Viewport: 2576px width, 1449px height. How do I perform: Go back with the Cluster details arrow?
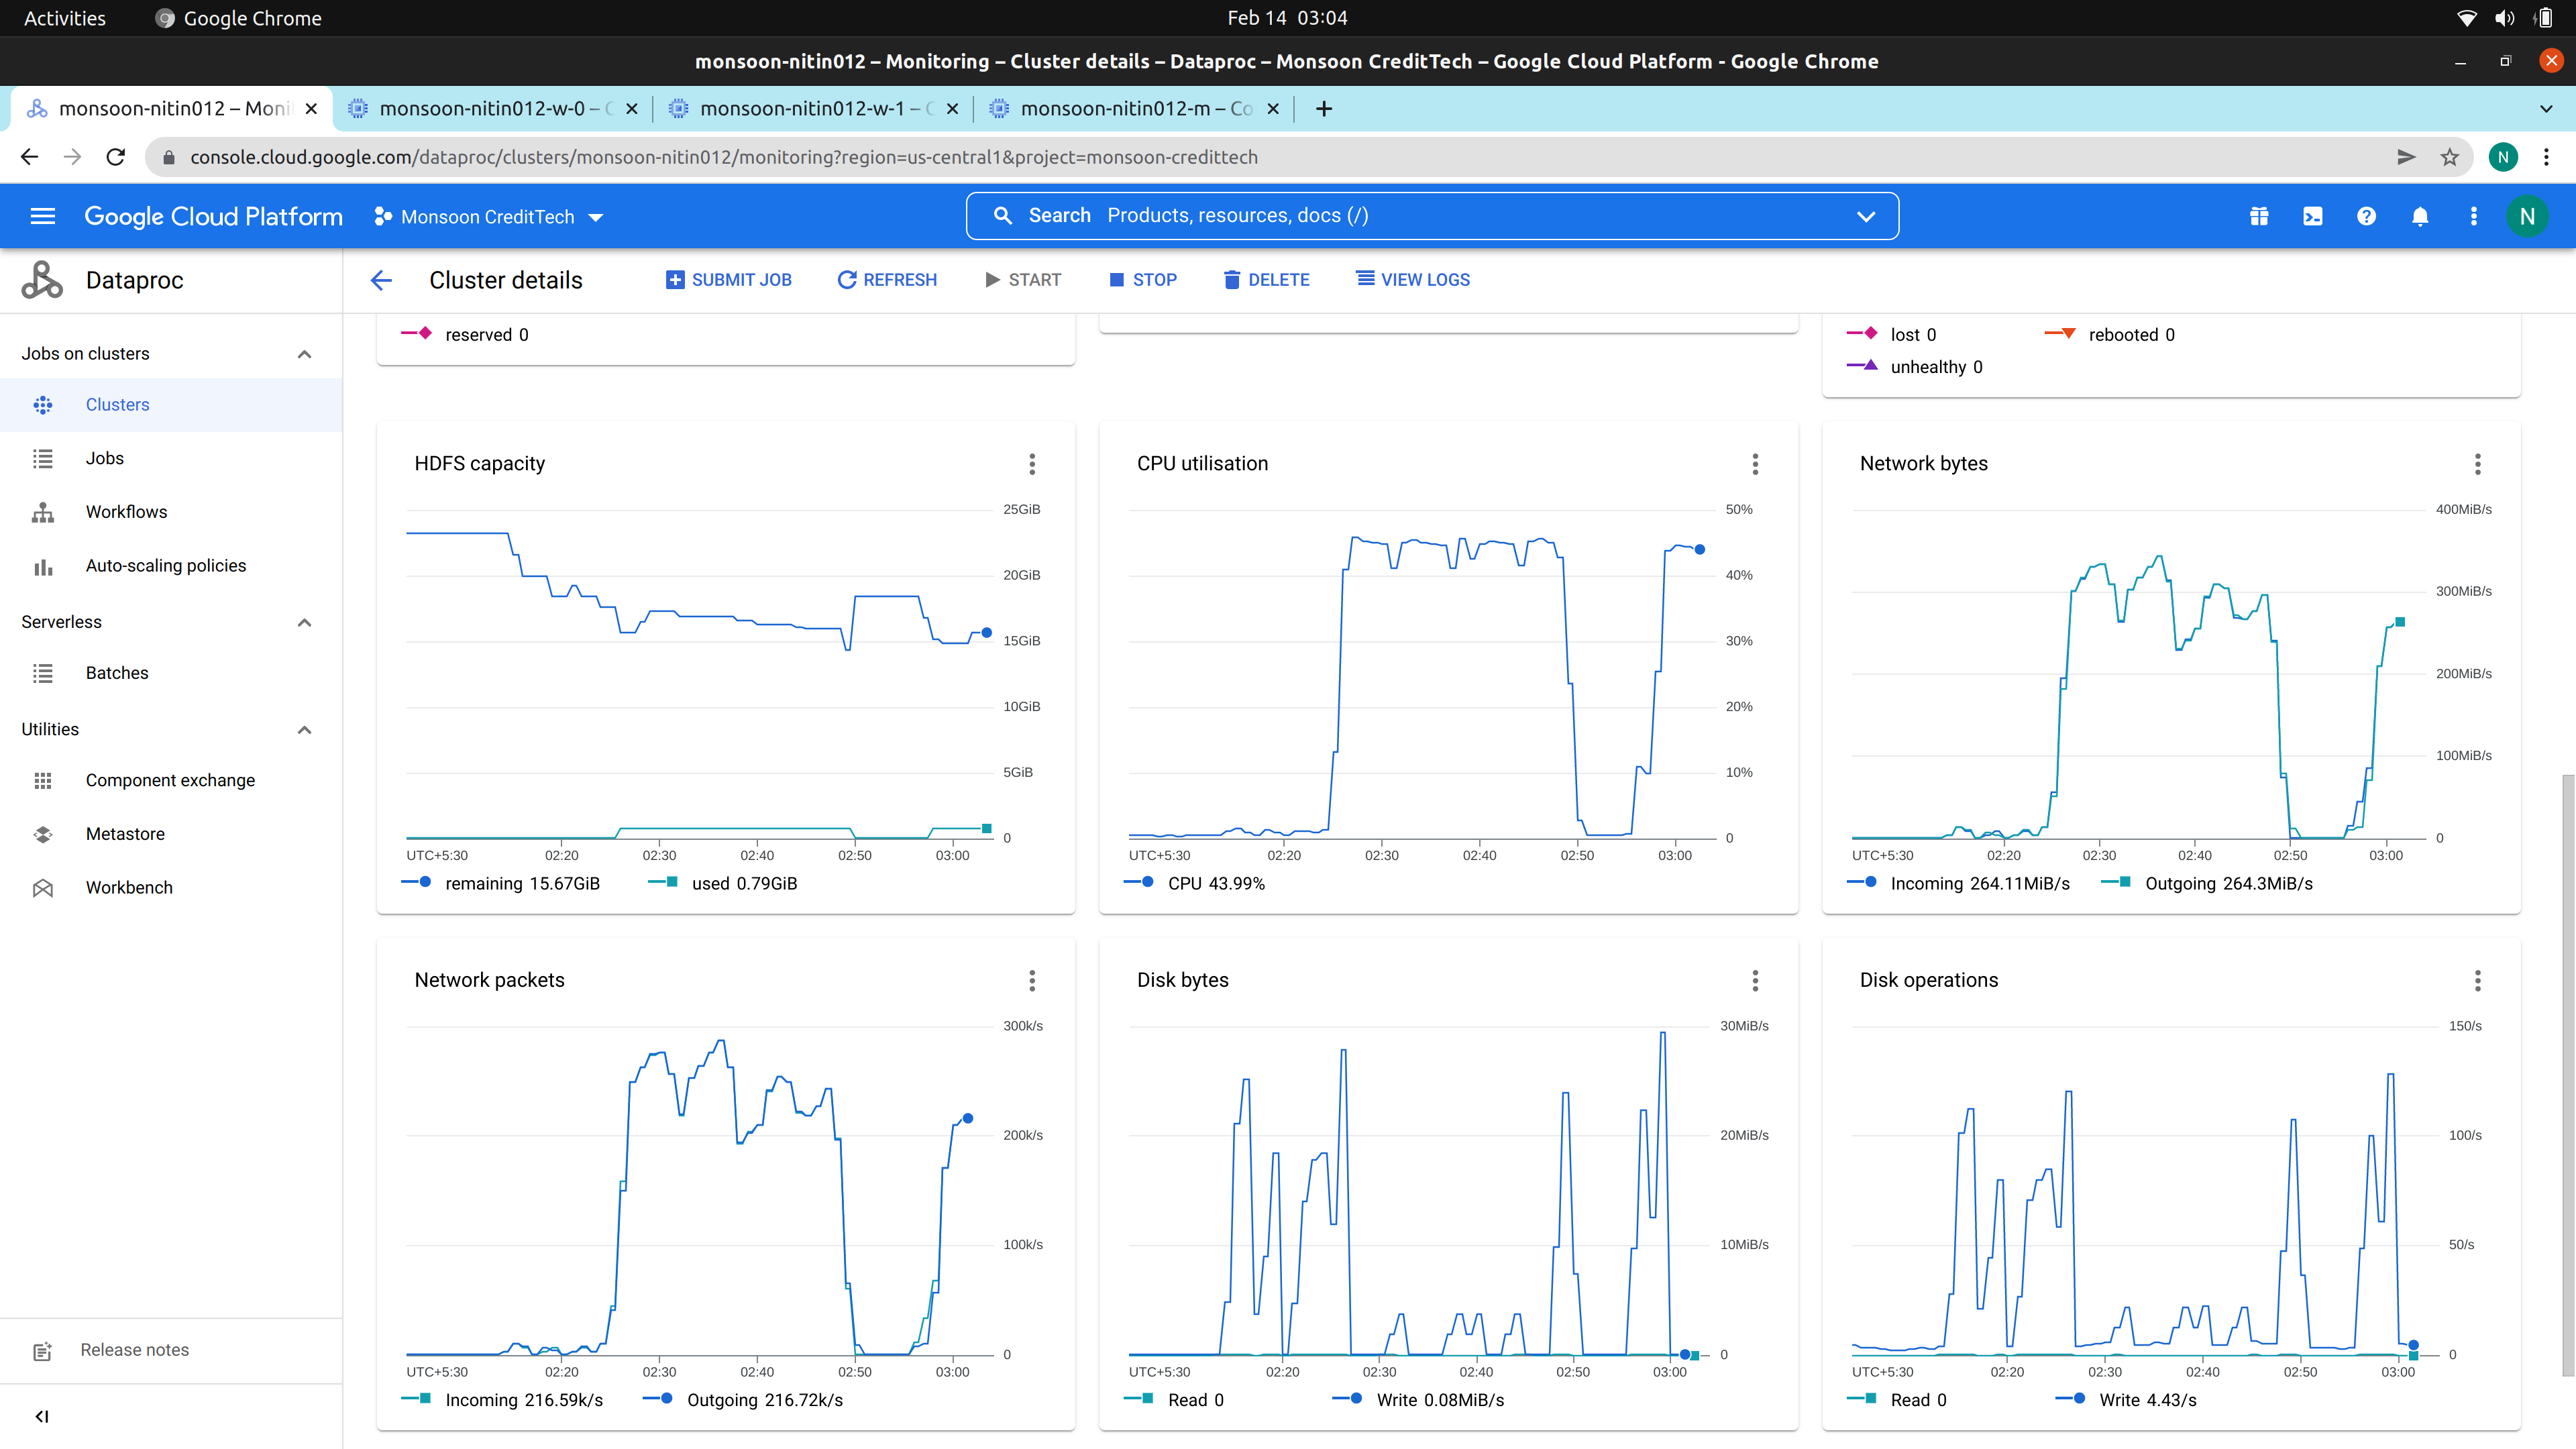pos(381,280)
